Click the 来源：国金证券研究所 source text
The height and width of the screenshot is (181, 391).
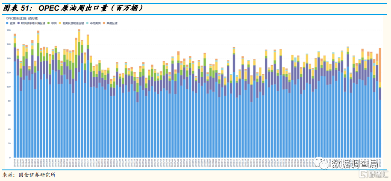tap(29, 175)
